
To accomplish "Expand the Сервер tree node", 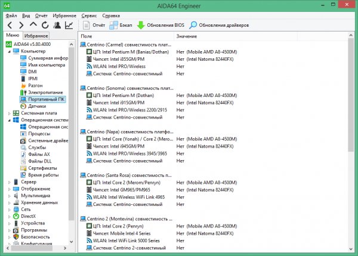I will coord(10,182).
